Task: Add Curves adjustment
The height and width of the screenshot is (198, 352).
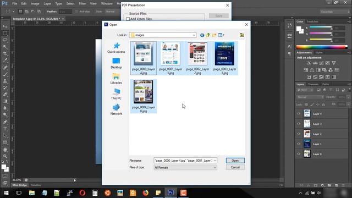Action: (321, 63)
